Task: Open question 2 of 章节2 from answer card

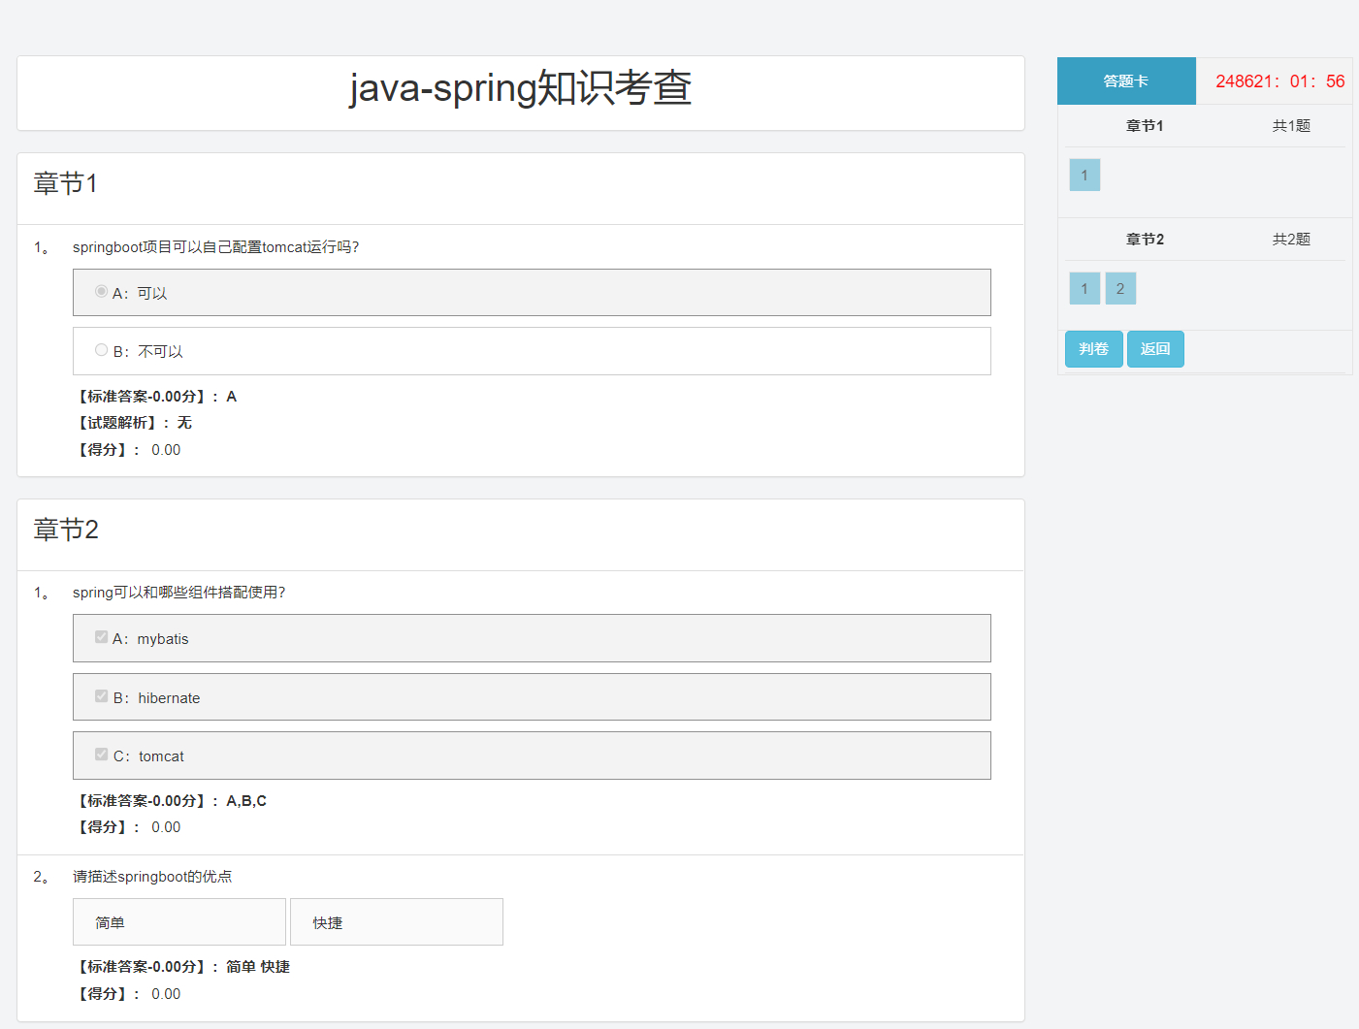Action: pos(1120,288)
